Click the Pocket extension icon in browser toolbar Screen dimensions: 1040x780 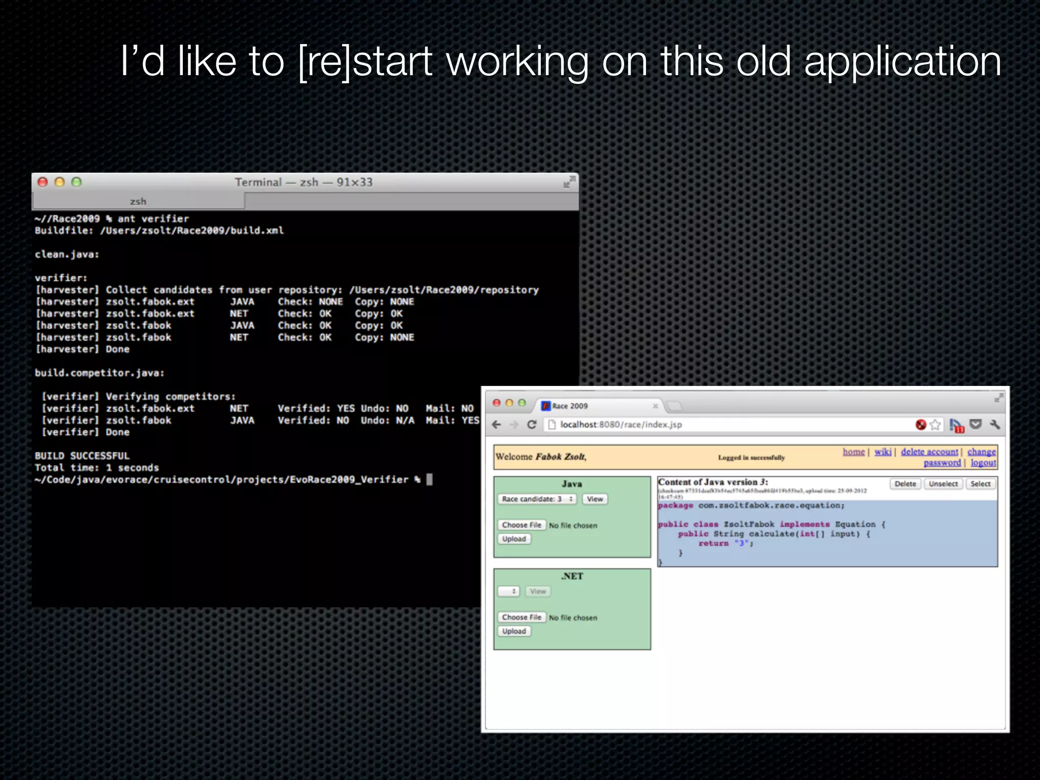point(976,424)
